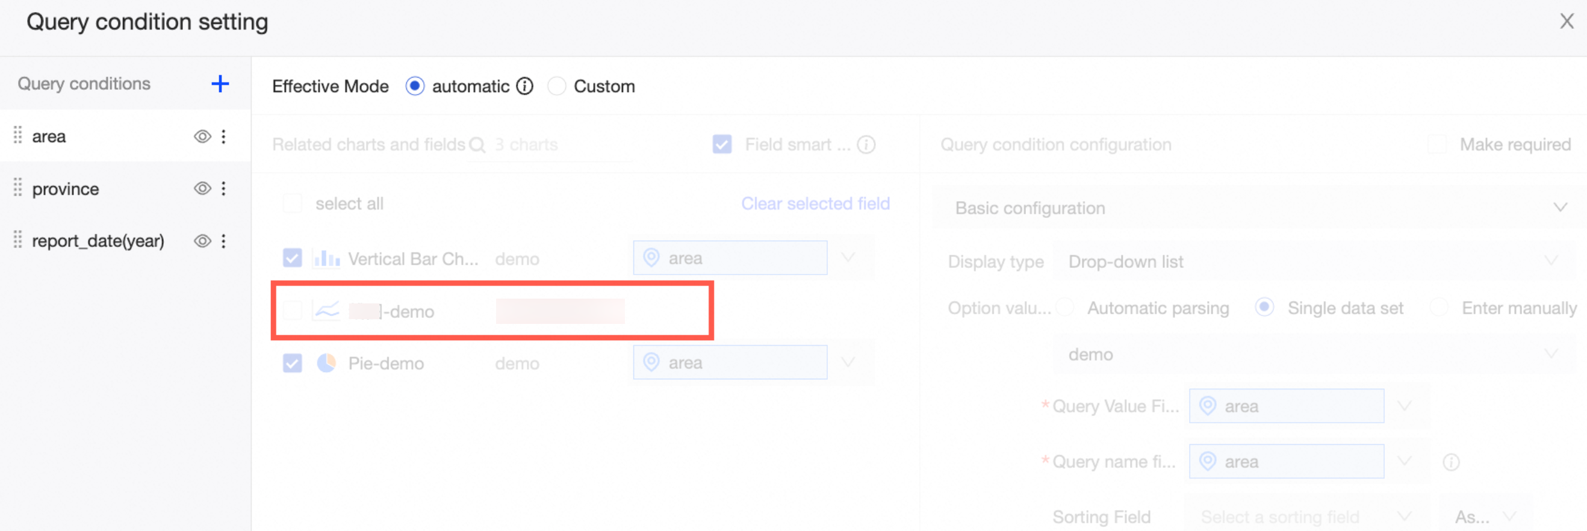Collapse the Basic configuration section
Screen dimensions: 1587x531
pos(1560,208)
